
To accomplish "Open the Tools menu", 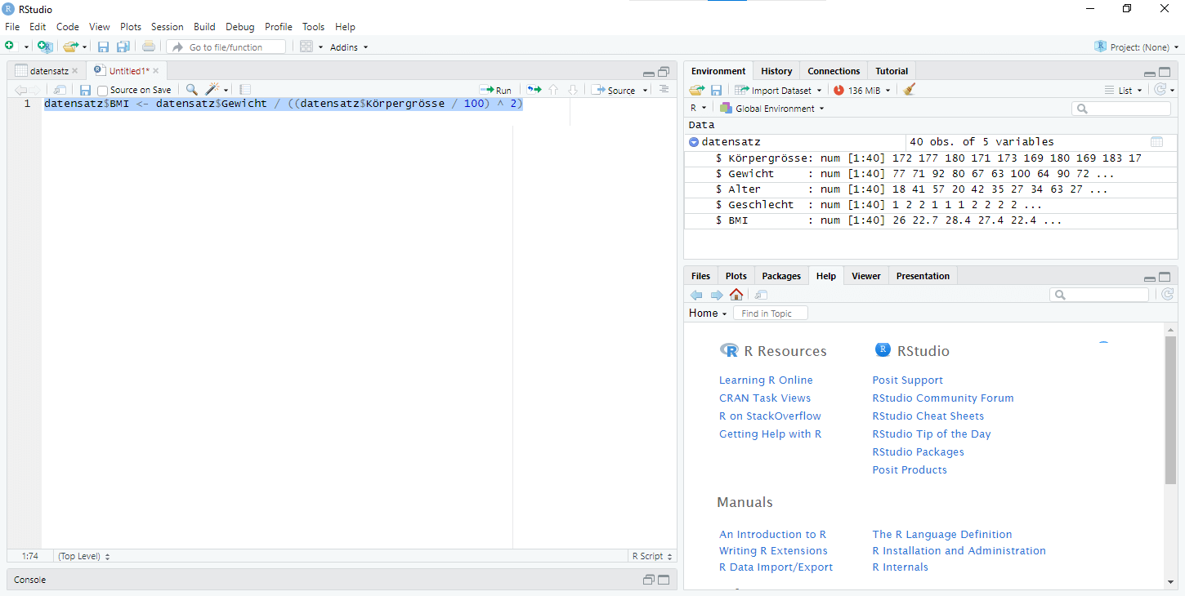I will 313,27.
